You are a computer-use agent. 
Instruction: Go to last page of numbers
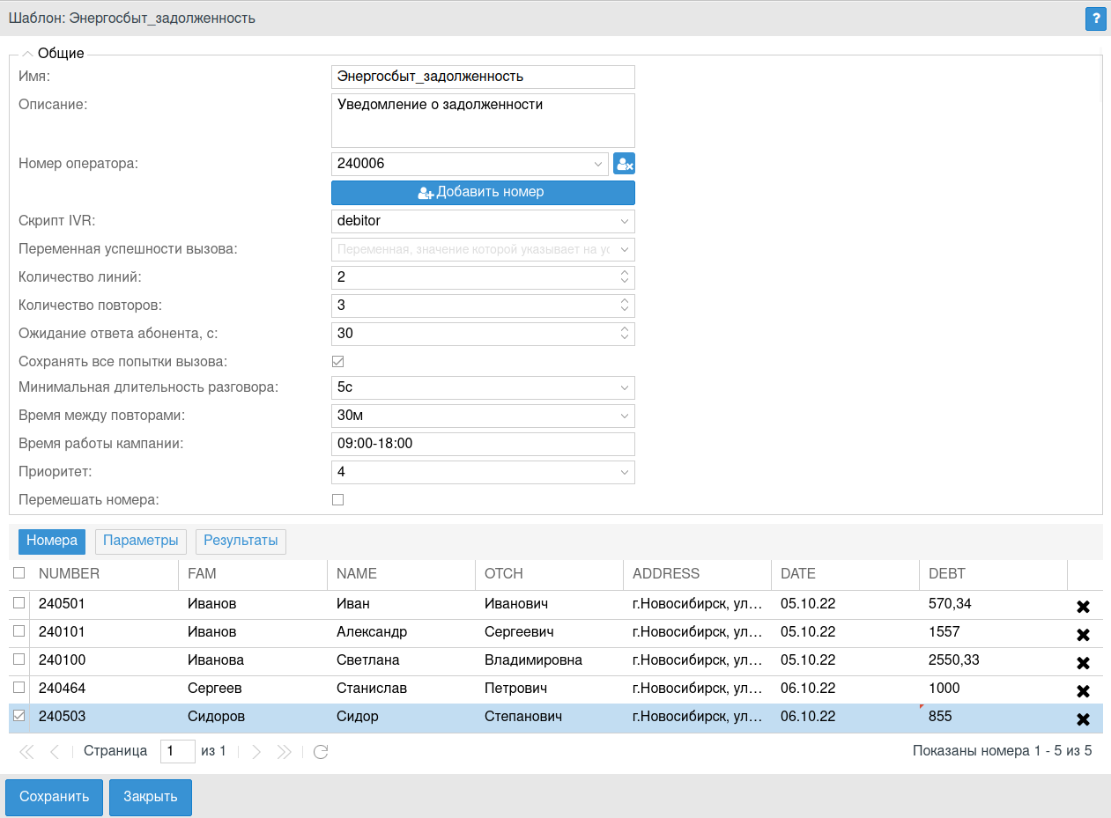click(x=284, y=752)
